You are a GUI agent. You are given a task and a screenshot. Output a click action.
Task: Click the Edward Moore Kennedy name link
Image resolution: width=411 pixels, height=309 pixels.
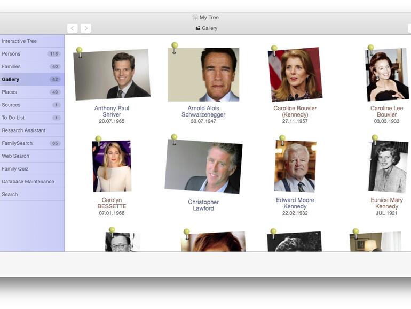tap(295, 203)
